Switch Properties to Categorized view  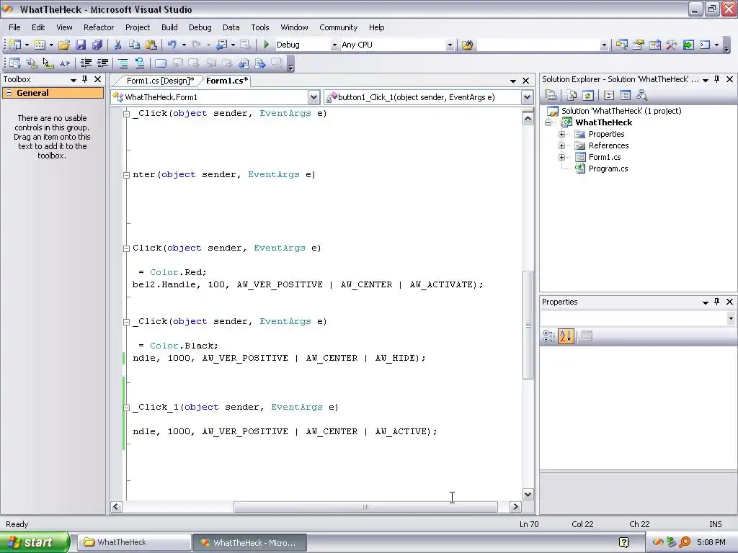(x=548, y=336)
